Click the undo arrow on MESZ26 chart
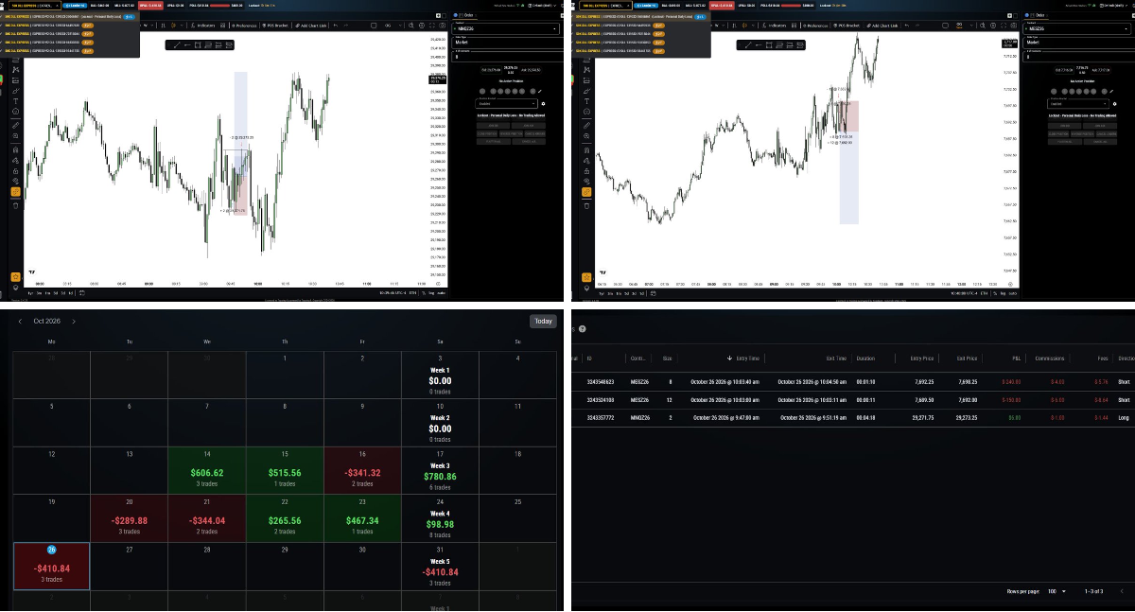The width and height of the screenshot is (1135, 612). [x=906, y=26]
